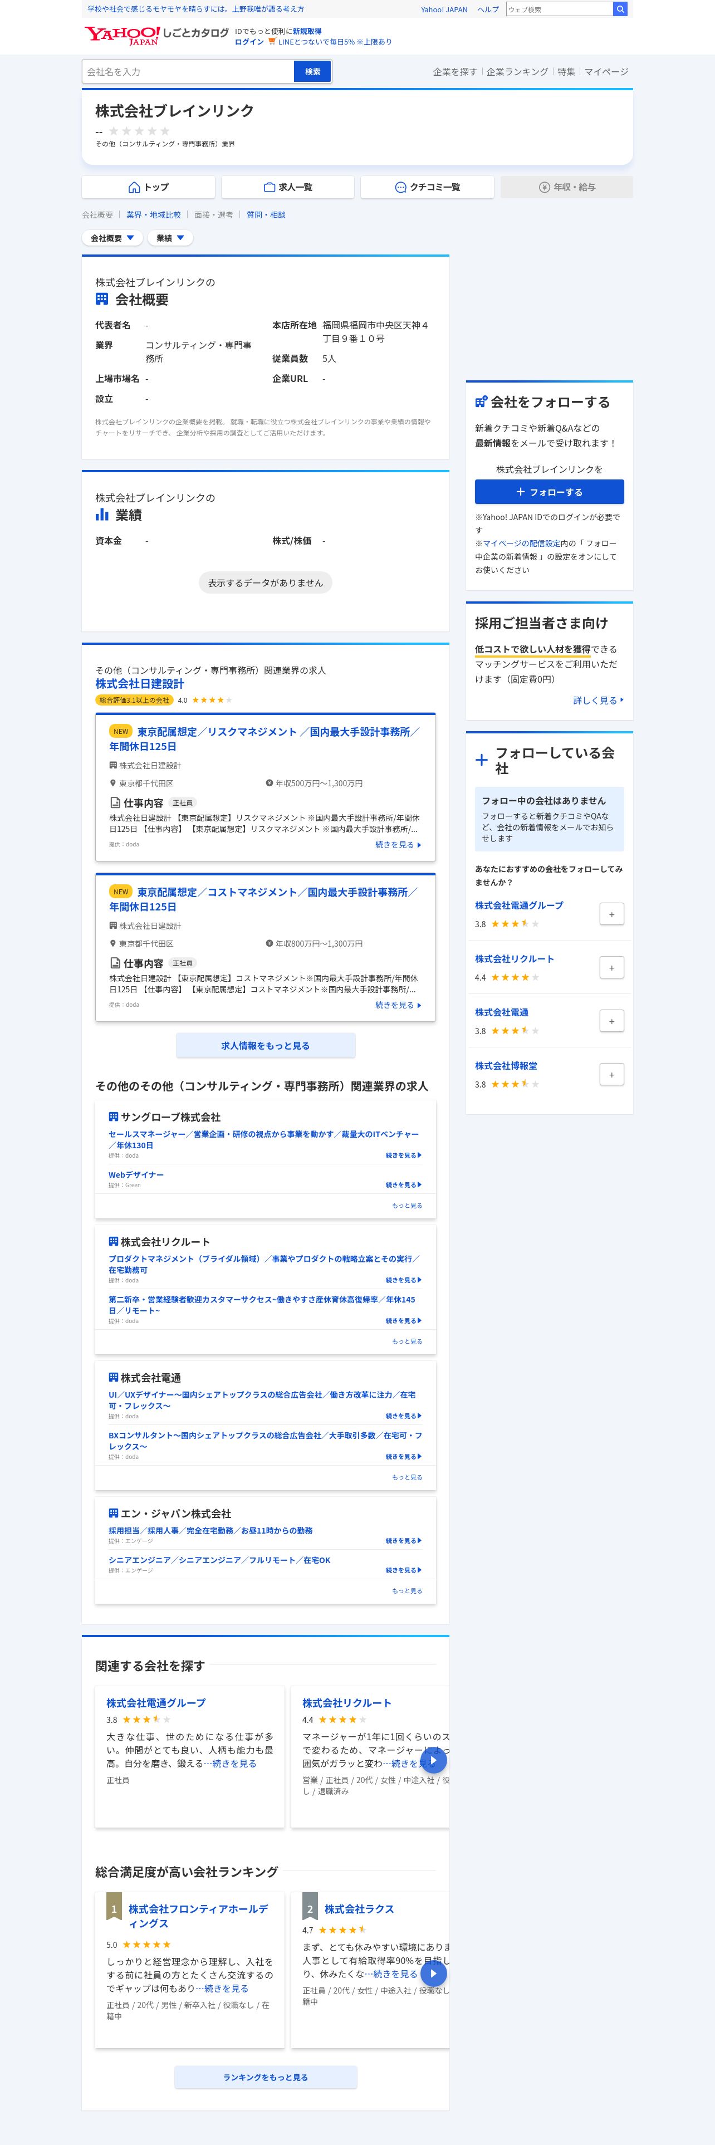Open the 業界・地域比較 sub-link
This screenshot has width=715, height=2145.
(153, 215)
